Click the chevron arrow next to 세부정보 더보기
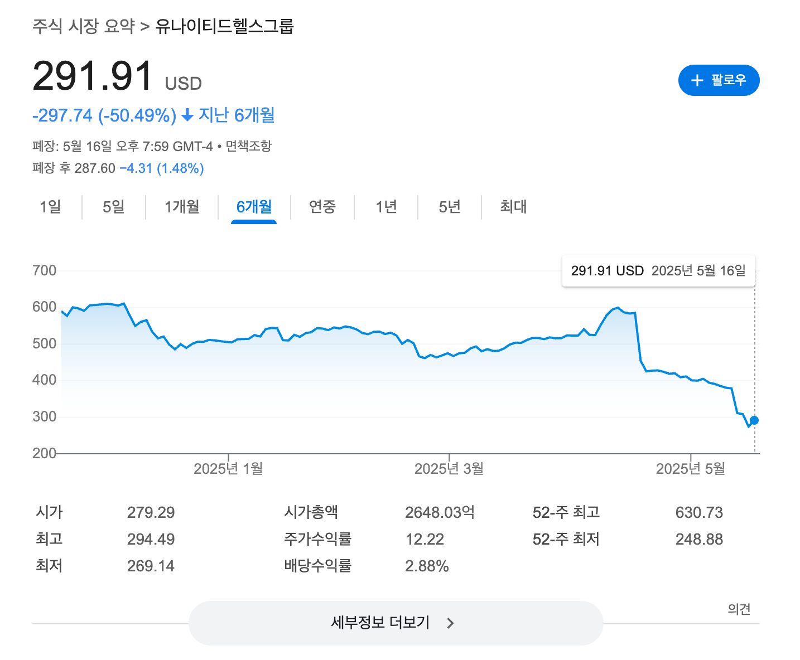800x660 pixels. coord(451,623)
